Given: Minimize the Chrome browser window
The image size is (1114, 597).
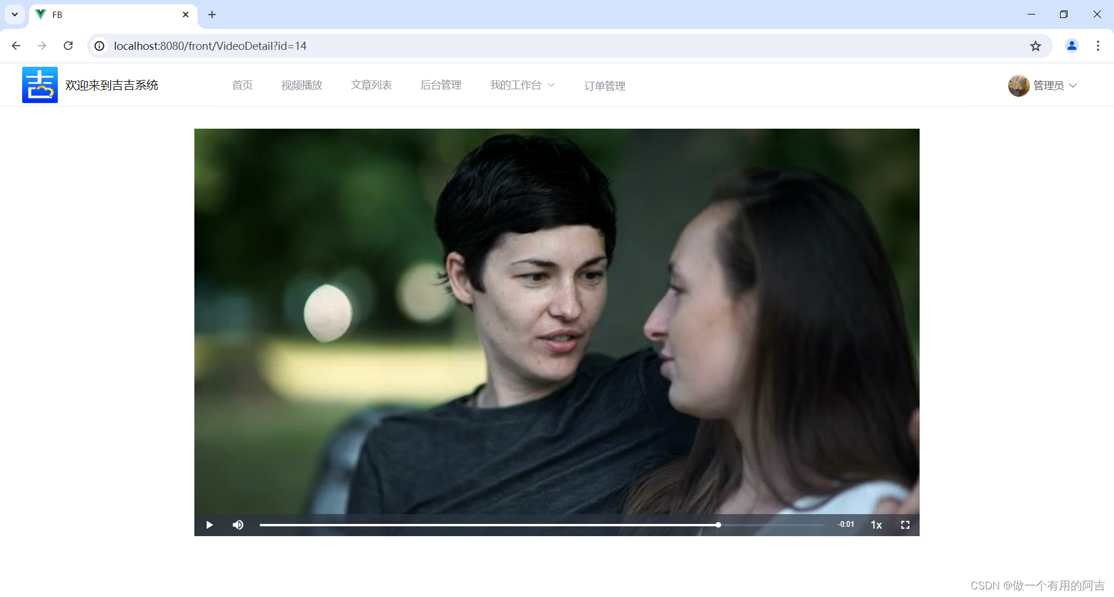Looking at the screenshot, I should coord(1031,14).
